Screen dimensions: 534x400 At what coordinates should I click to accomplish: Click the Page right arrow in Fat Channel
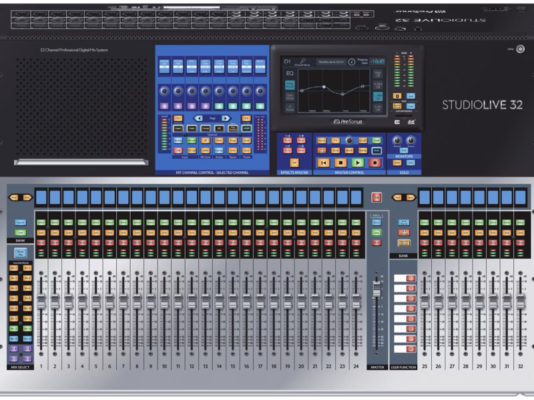coord(226,119)
